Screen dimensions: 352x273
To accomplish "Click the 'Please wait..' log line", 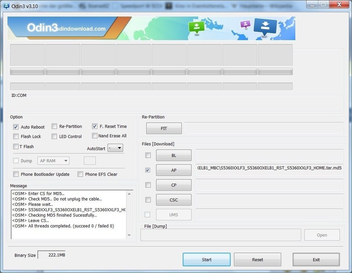I will (32, 204).
